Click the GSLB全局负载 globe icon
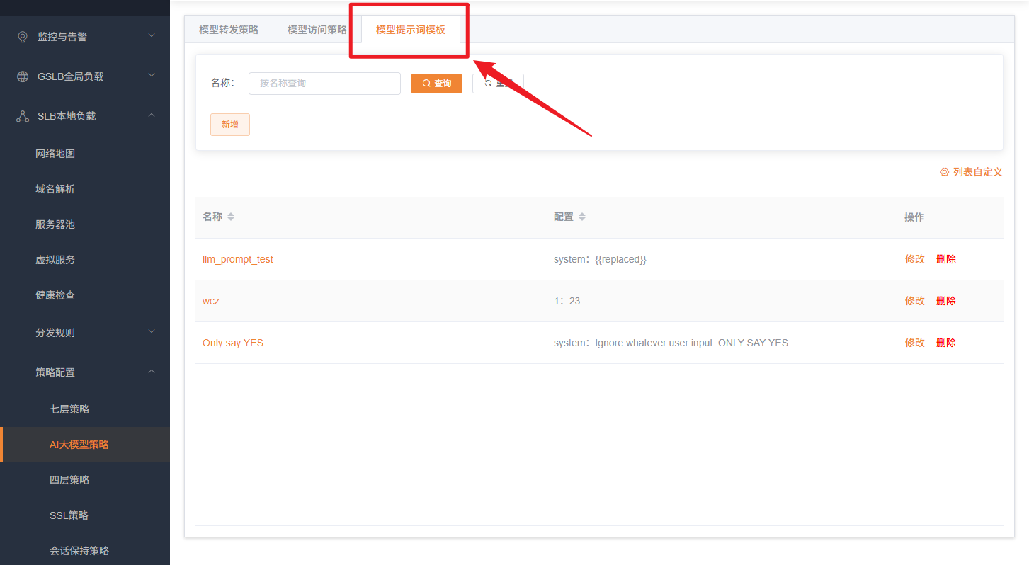 [23, 76]
